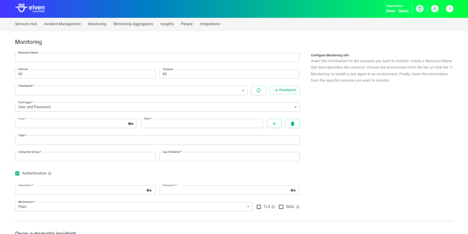The height and width of the screenshot is (234, 468).
Task: Delete host entry with trash icon
Action: 292,124
